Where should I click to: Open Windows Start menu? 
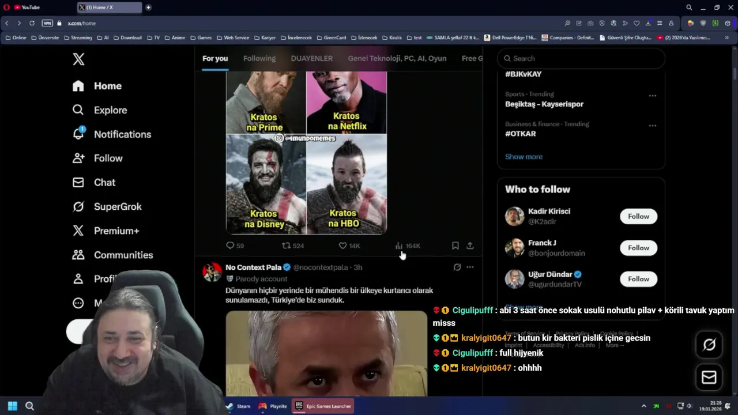(12, 406)
